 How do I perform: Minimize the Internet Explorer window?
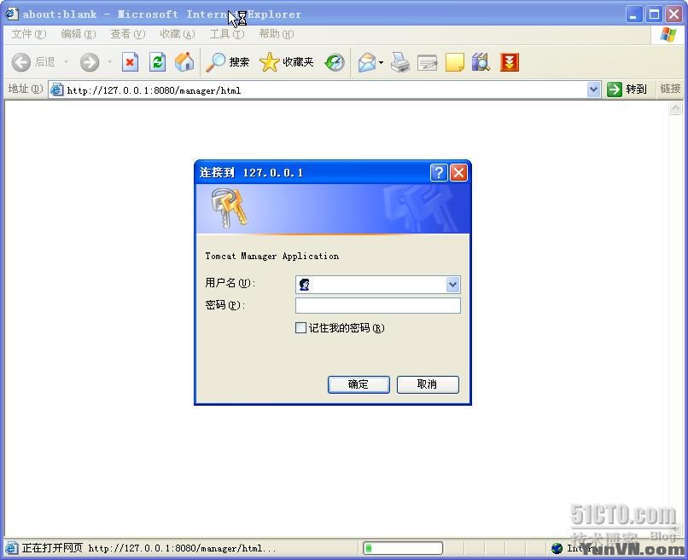(633, 14)
